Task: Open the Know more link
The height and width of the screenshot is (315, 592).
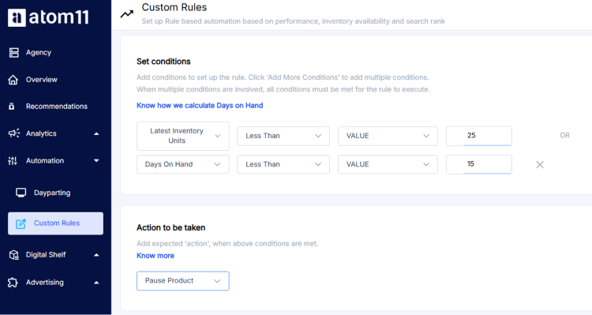Action: point(155,256)
